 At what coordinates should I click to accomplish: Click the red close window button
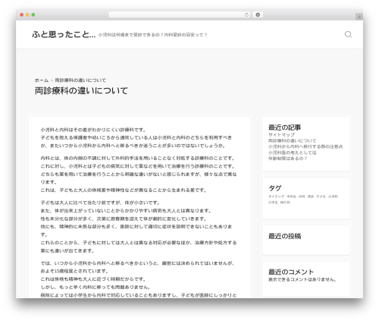point(22,14)
